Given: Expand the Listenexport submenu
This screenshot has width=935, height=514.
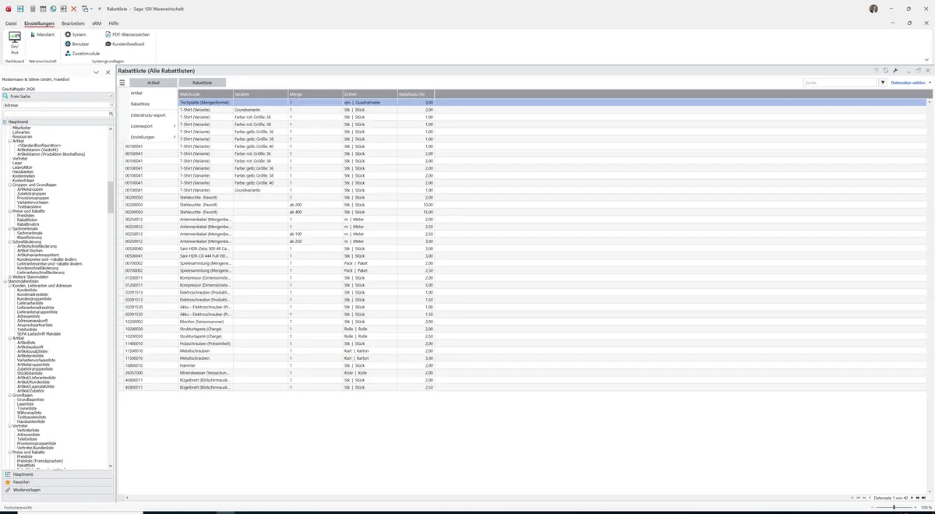Looking at the screenshot, I should 153,126.
